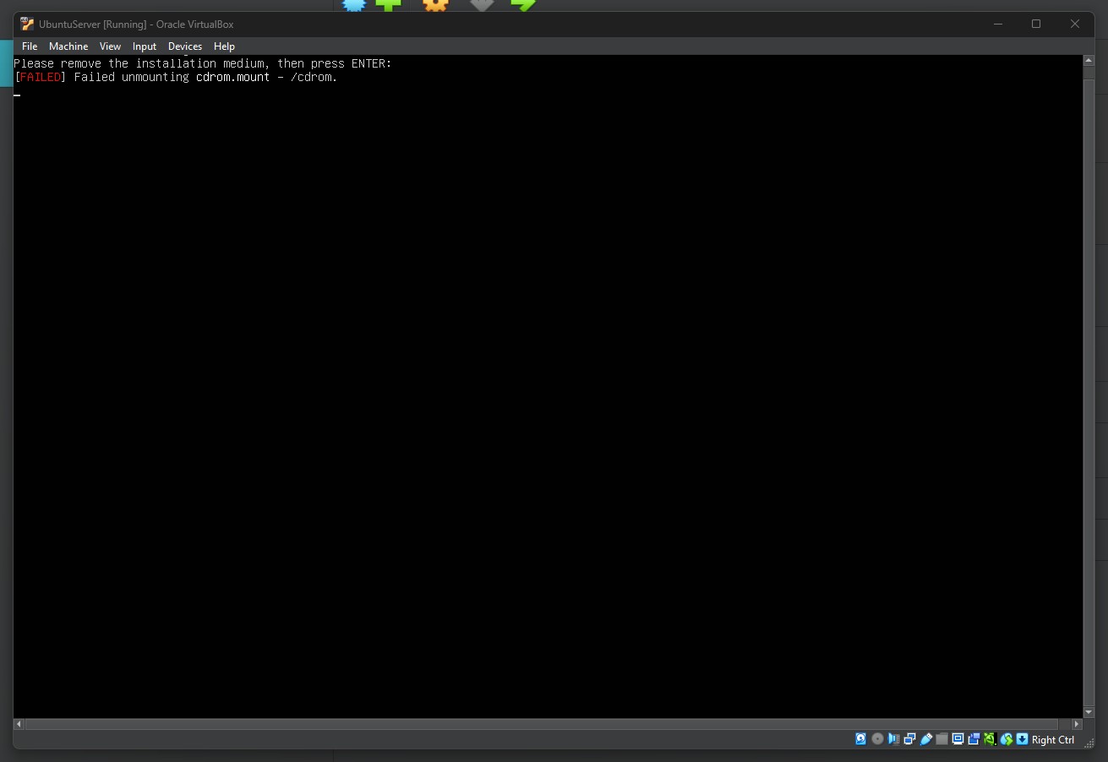Click the green Add icon above the window
The height and width of the screenshot is (762, 1108).
[x=388, y=5]
